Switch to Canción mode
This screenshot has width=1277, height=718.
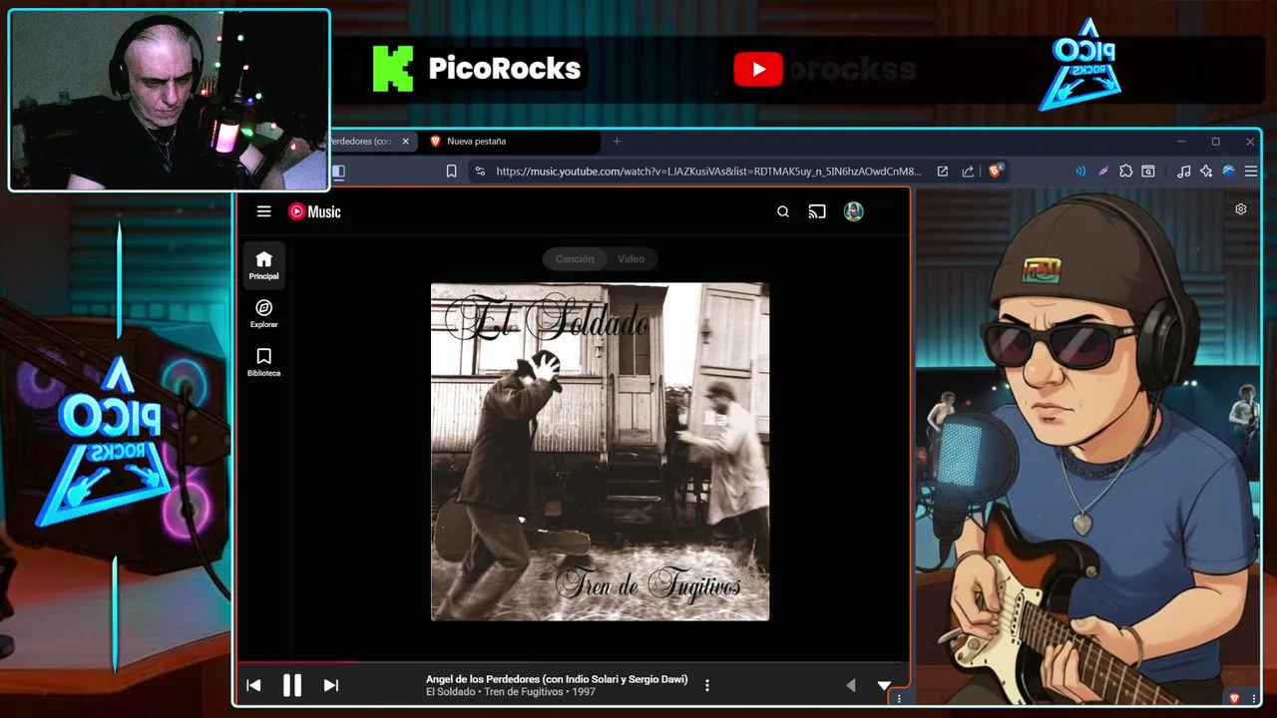[575, 259]
